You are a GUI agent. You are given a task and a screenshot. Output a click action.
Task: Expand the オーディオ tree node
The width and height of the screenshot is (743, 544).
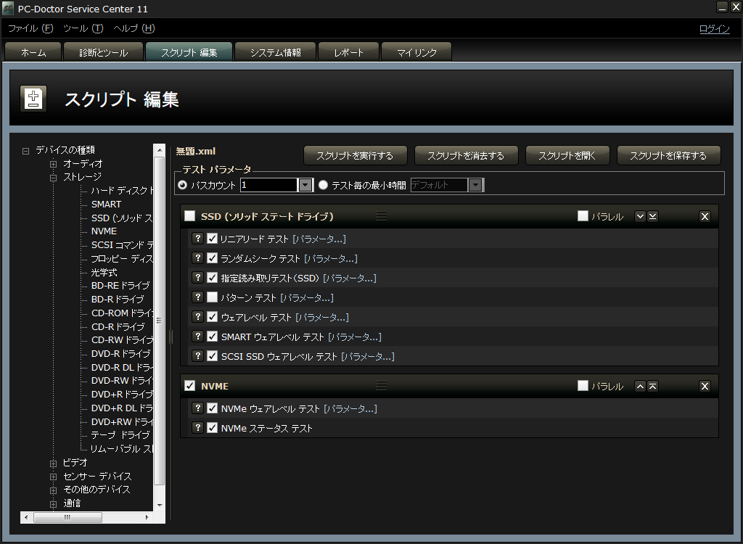coord(53,164)
